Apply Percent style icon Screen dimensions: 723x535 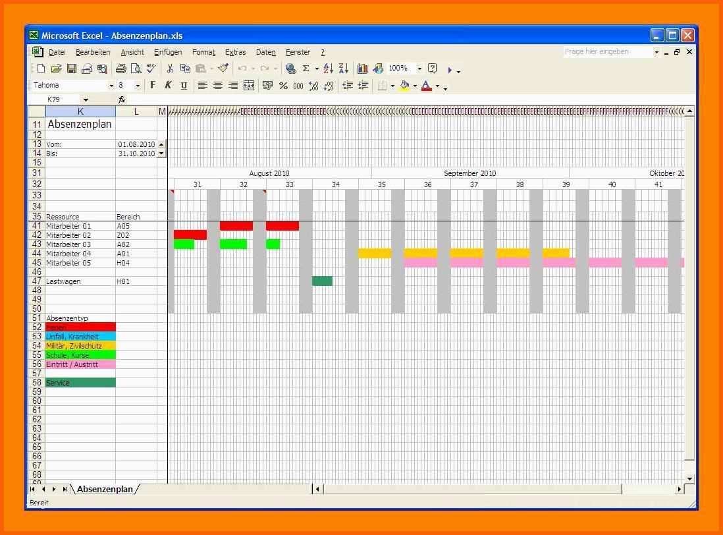[283, 86]
